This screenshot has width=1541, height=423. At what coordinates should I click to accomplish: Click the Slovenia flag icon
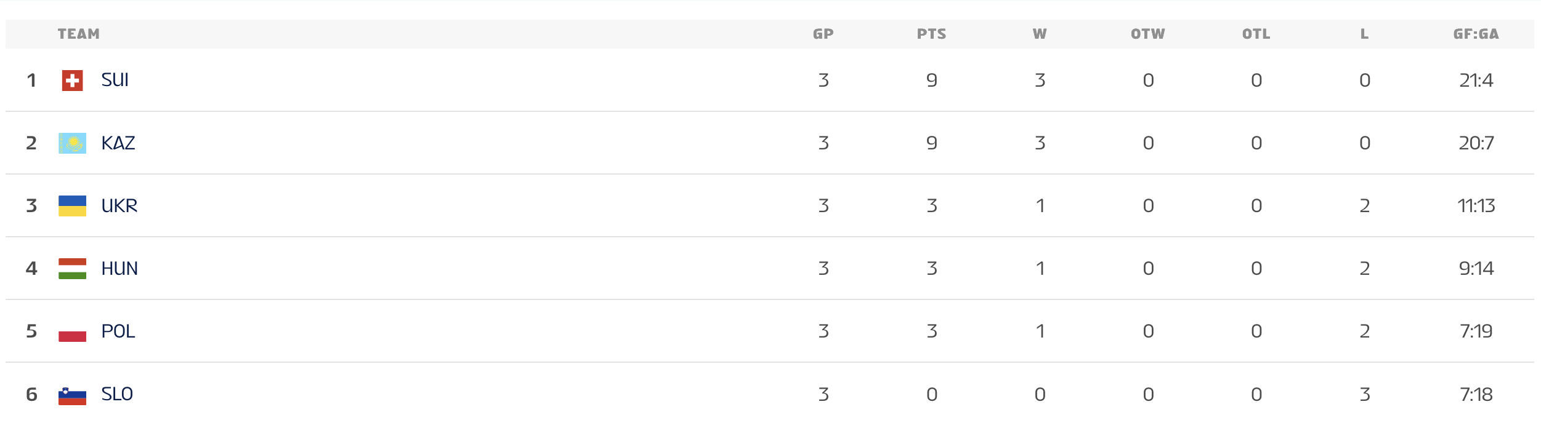[x=72, y=395]
